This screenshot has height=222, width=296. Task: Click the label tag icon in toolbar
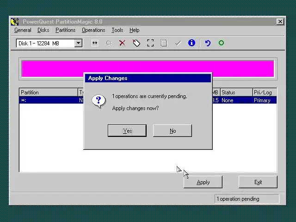tap(136, 43)
